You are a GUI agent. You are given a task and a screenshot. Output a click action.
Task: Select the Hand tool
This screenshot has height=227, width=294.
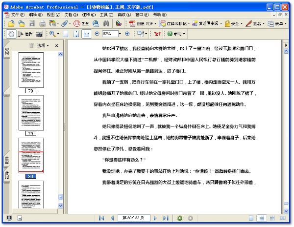pyautogui.click(x=11, y=34)
